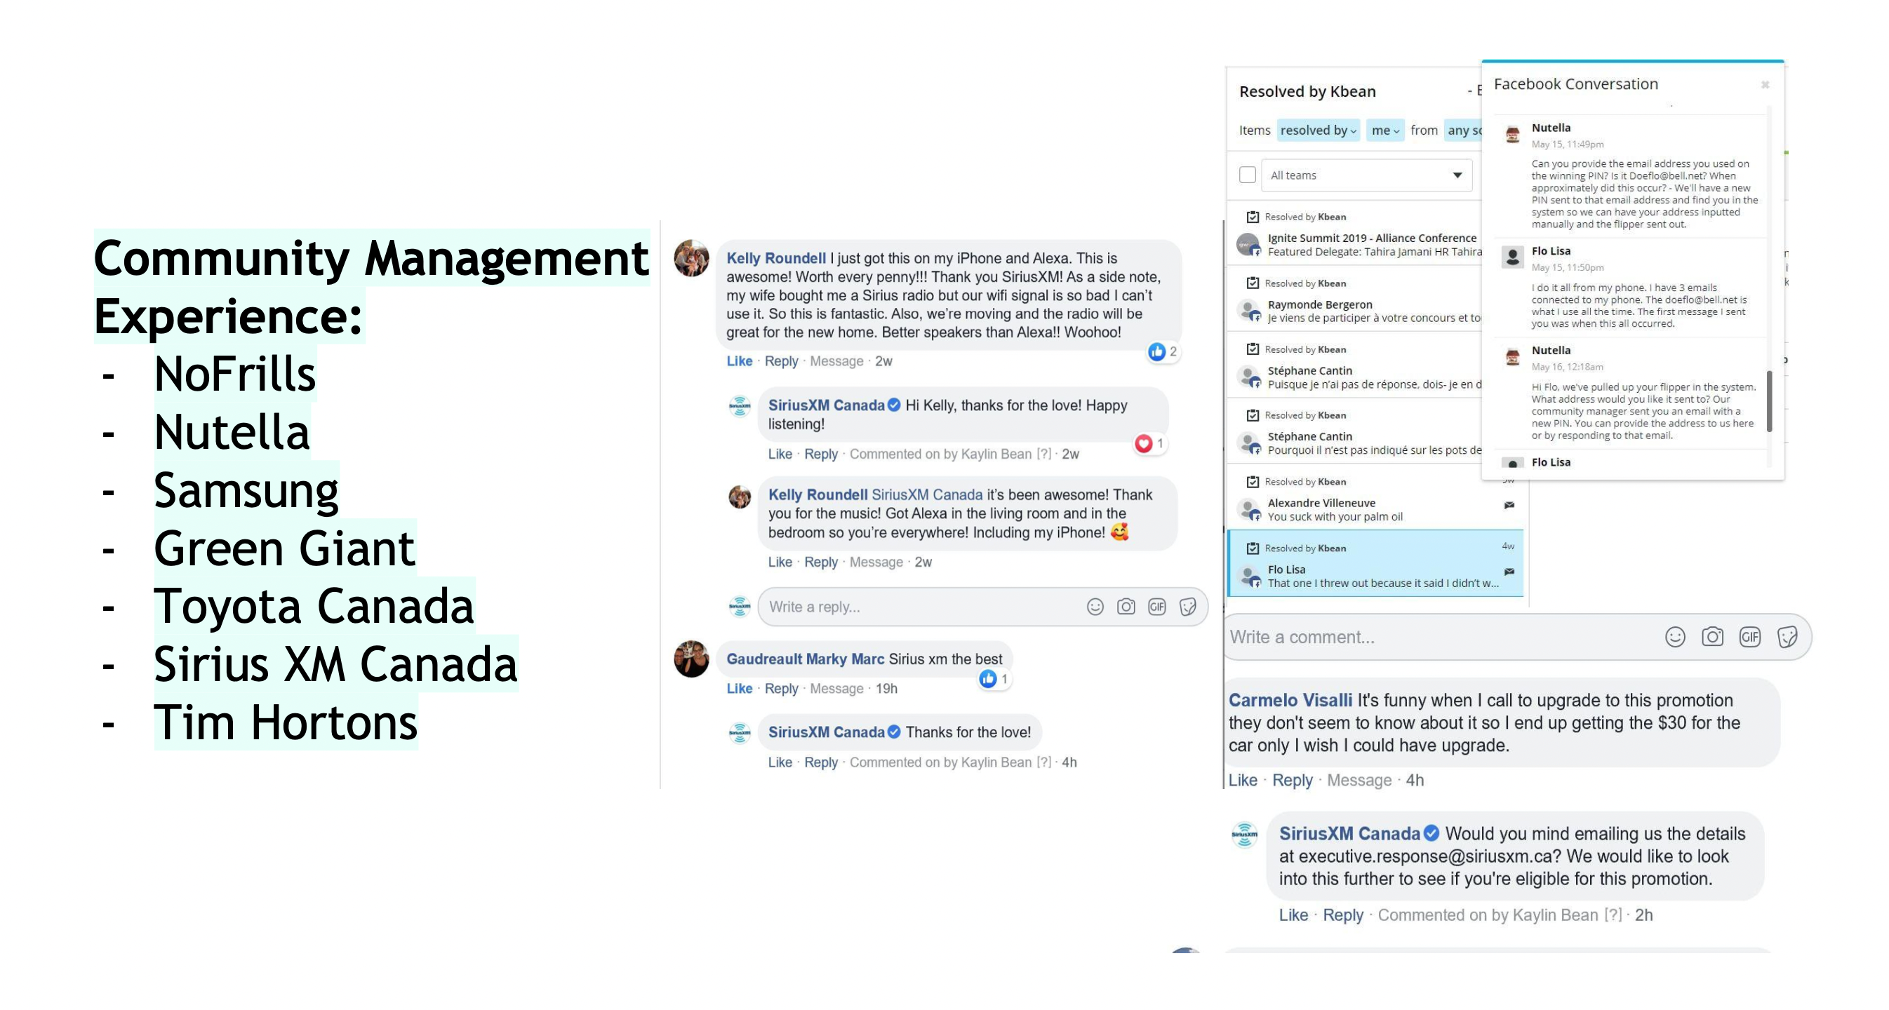Image resolution: width=1889 pixels, height=1010 pixels.
Task: Click Message under Kelly Roundell's first comment
Action: 836,361
